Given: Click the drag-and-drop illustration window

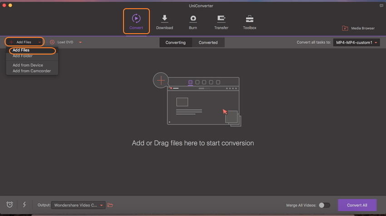Looking at the screenshot, I should [203, 101].
